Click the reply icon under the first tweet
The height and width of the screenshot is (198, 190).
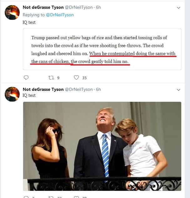point(26,77)
